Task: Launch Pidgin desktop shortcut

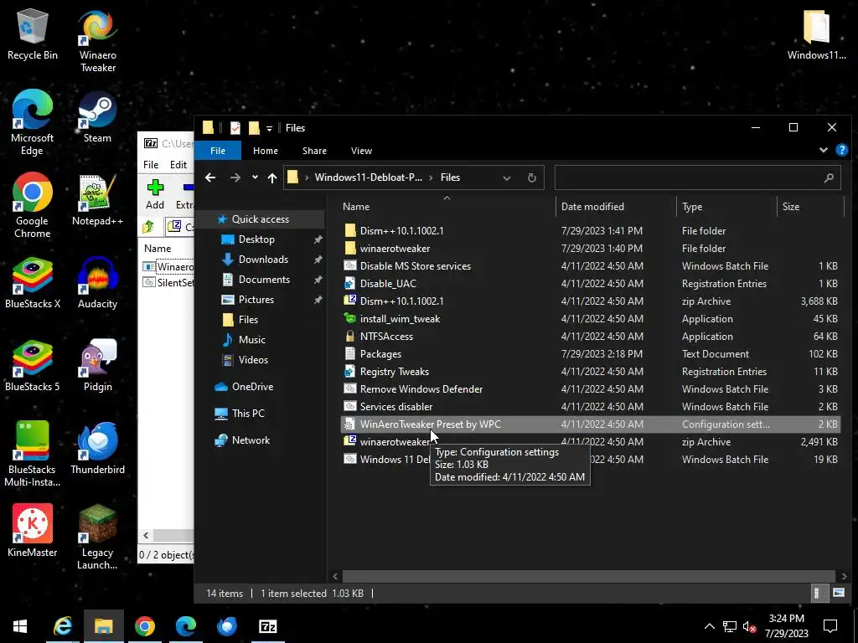Action: [x=97, y=367]
